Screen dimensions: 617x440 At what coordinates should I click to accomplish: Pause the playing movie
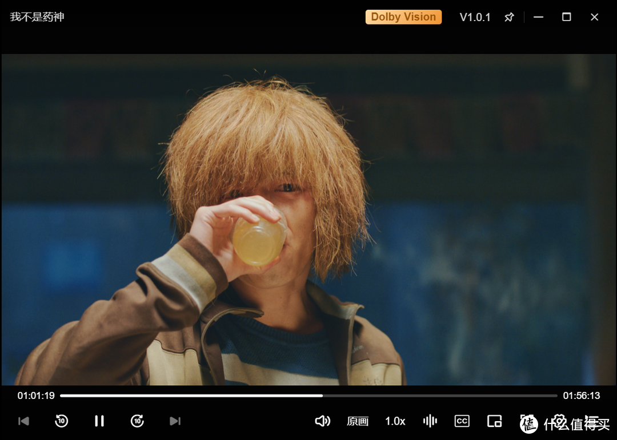(x=99, y=421)
